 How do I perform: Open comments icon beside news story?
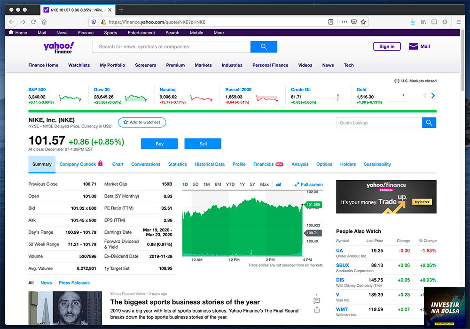[316, 300]
